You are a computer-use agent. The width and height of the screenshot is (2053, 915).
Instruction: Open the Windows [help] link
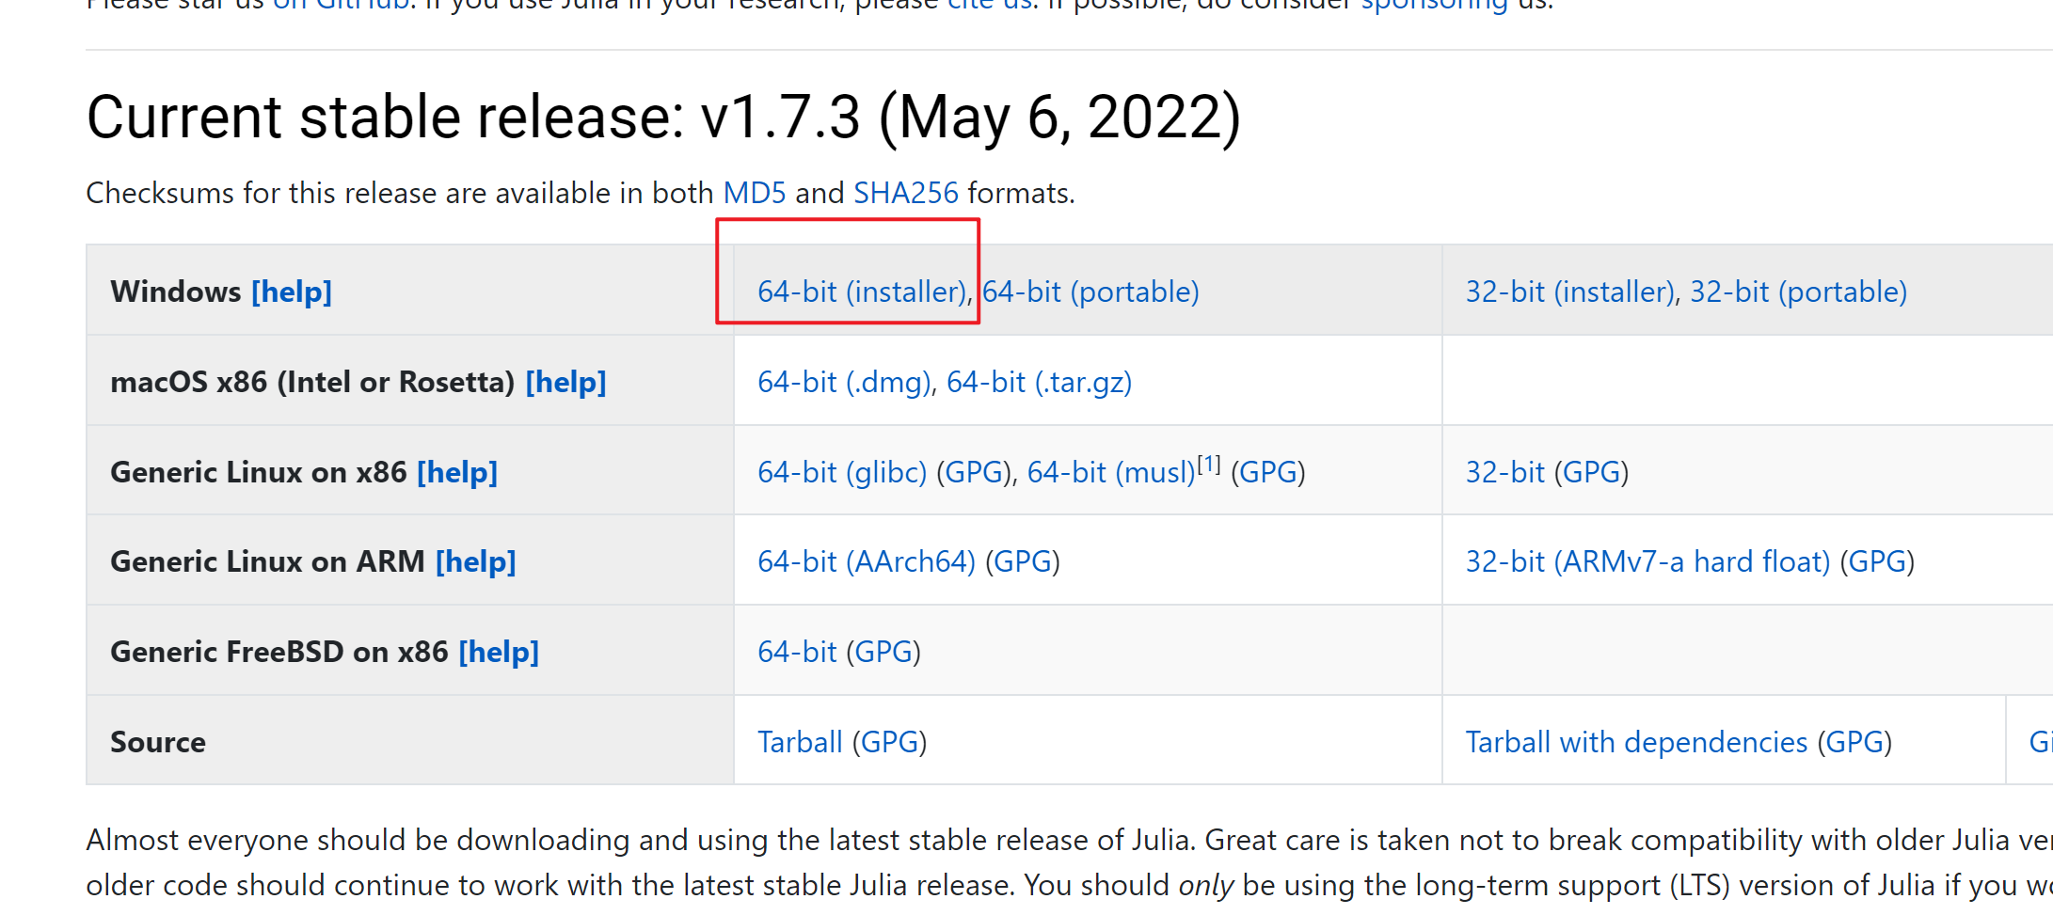[292, 292]
